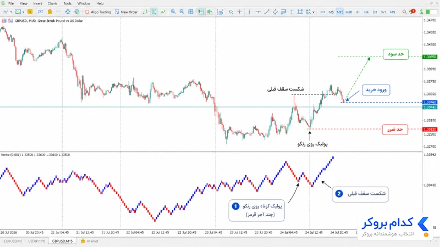Click the profiles monitor icon
The image size is (440, 247).
(x=18, y=12)
